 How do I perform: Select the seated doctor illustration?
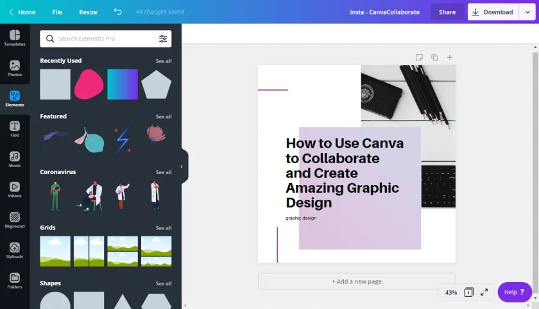coord(90,196)
